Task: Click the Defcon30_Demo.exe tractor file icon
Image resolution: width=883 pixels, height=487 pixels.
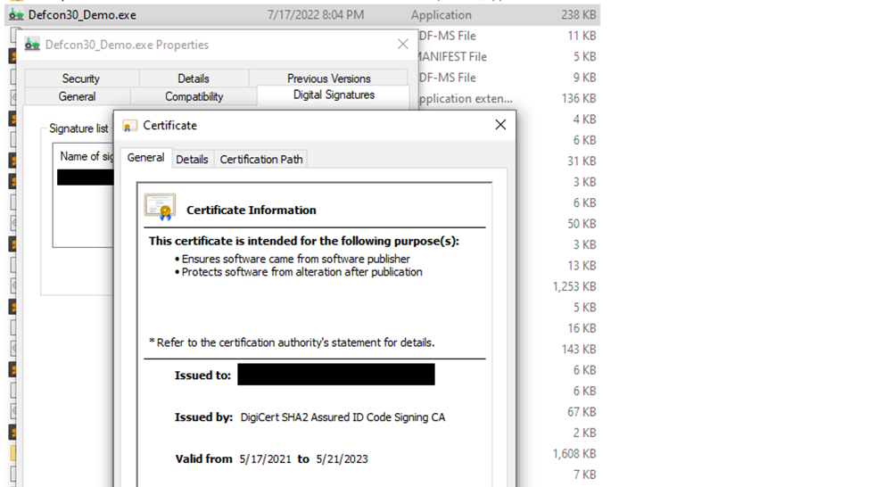Action: [16, 15]
